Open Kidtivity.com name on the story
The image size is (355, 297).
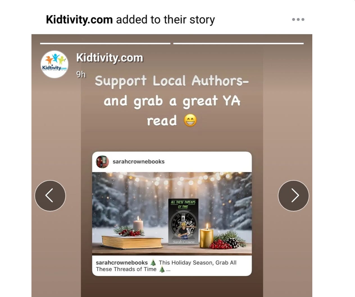[x=110, y=58]
